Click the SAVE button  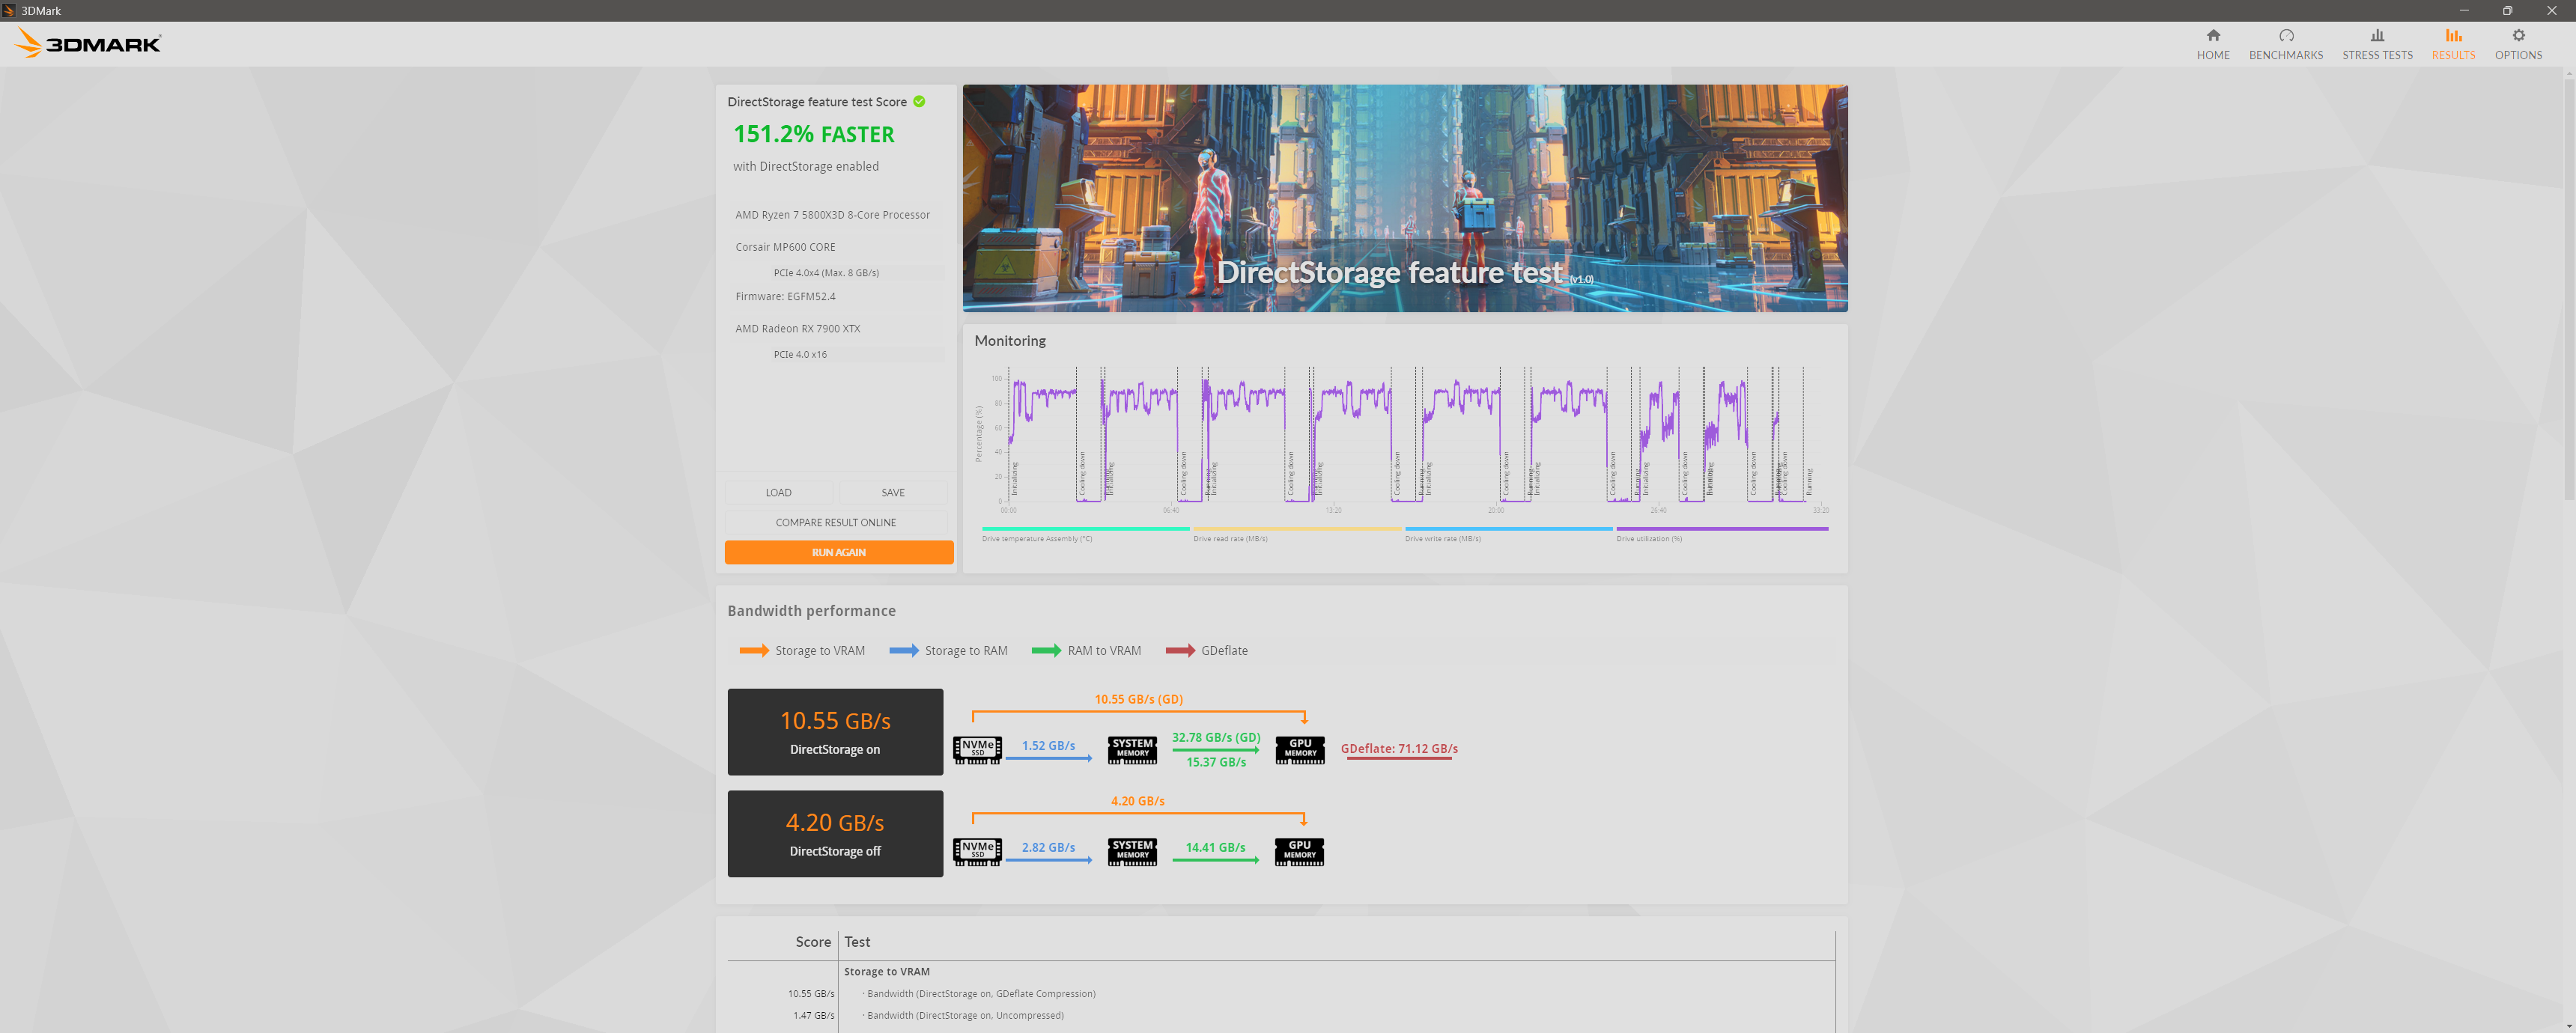(892, 492)
